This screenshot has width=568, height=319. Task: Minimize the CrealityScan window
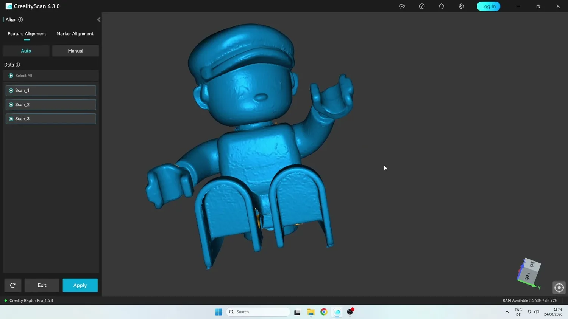click(x=518, y=6)
